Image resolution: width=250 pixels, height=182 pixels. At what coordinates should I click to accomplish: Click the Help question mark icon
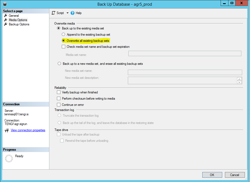coord(73,13)
